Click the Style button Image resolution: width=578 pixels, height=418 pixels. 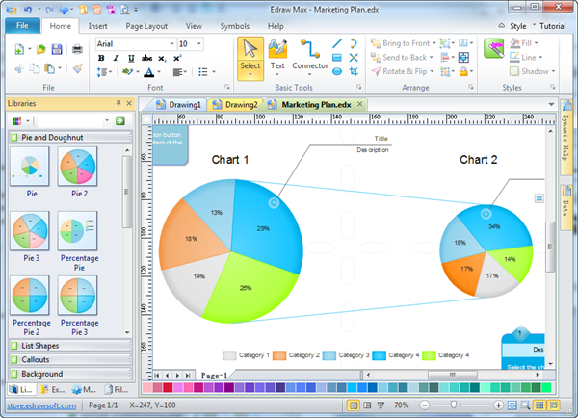(x=518, y=26)
